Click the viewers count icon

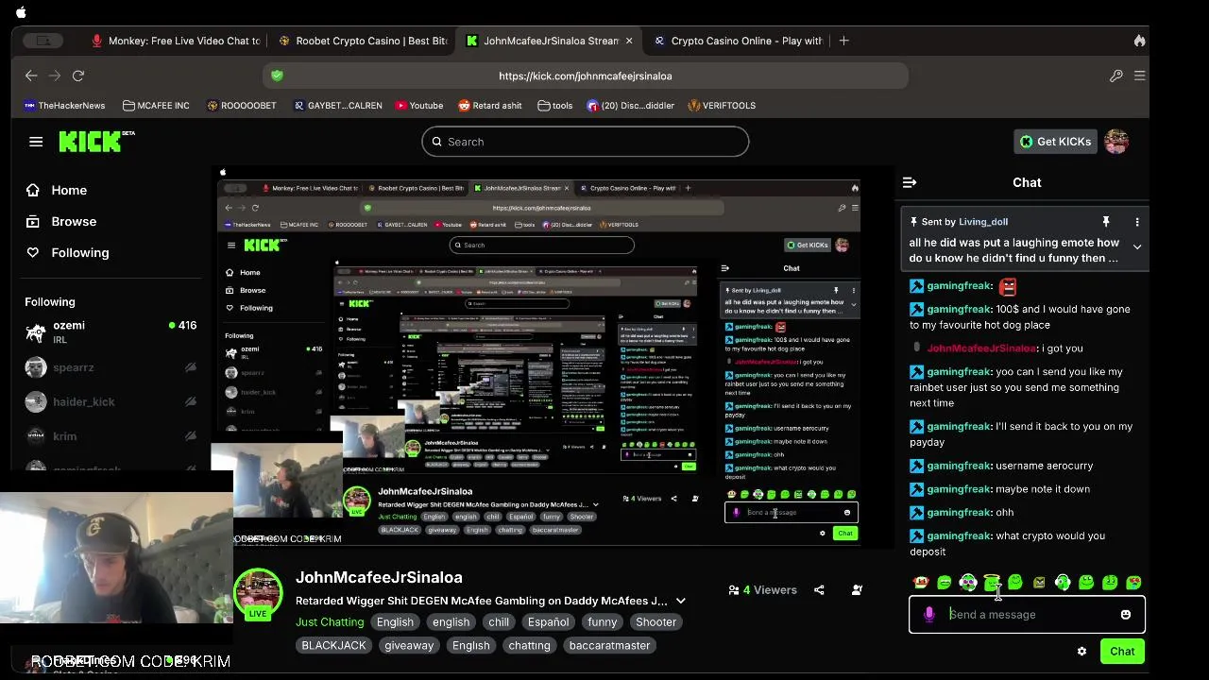coord(733,590)
